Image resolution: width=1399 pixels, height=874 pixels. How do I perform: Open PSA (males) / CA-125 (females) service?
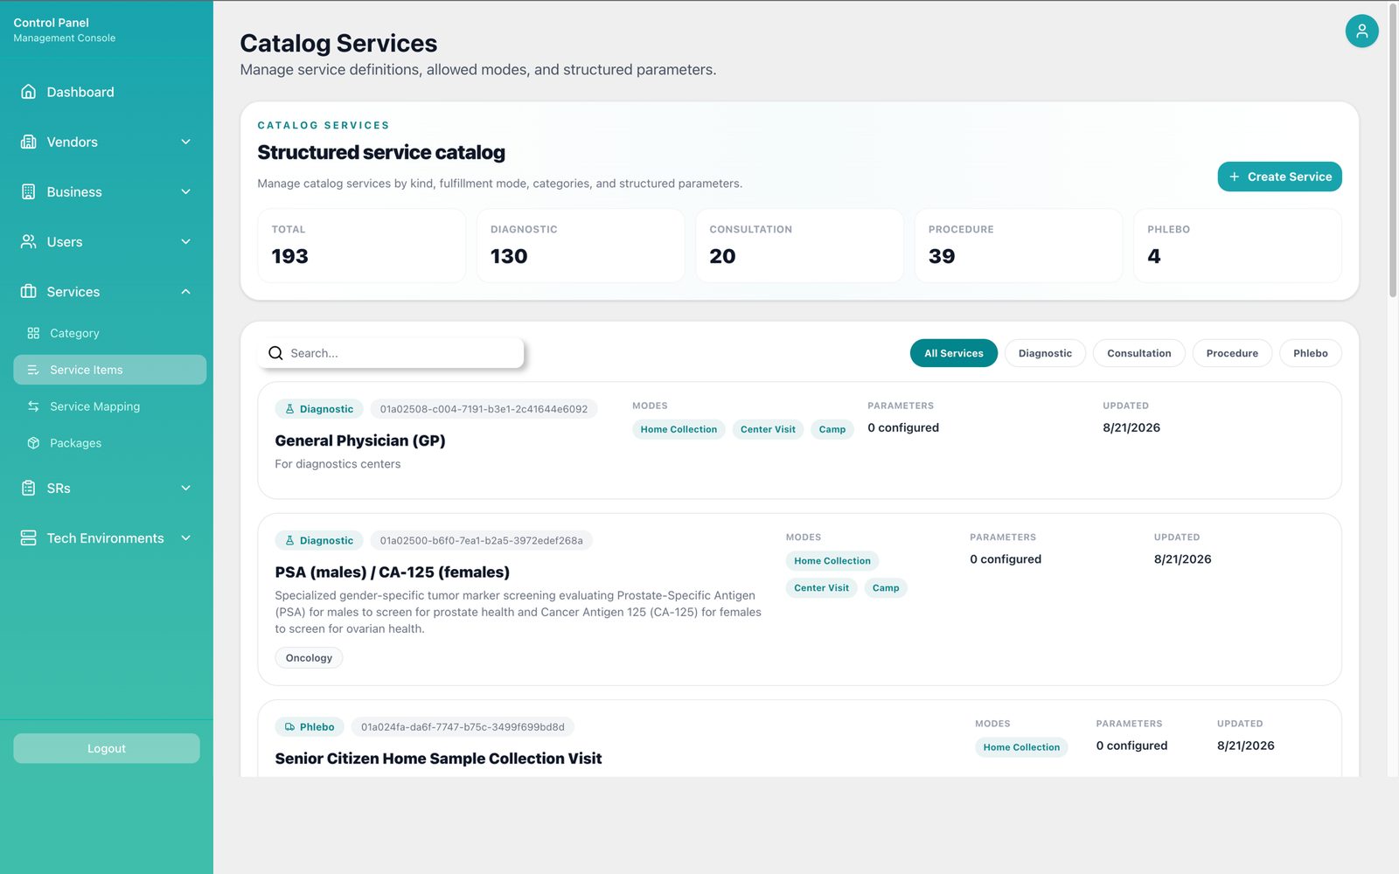(392, 572)
